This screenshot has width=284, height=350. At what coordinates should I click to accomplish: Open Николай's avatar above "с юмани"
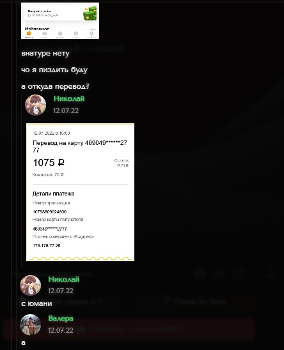click(x=31, y=285)
